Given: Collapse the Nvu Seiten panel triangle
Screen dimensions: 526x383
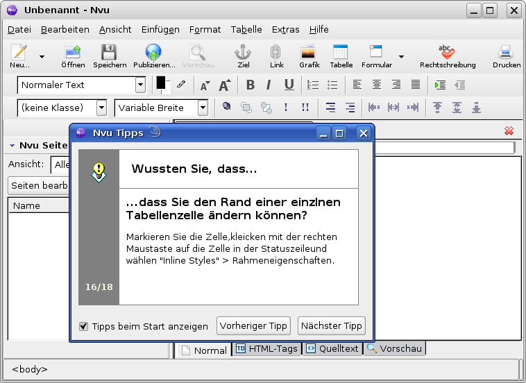Looking at the screenshot, I should pyautogui.click(x=12, y=146).
